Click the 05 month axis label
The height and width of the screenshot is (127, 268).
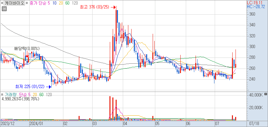[157, 123]
